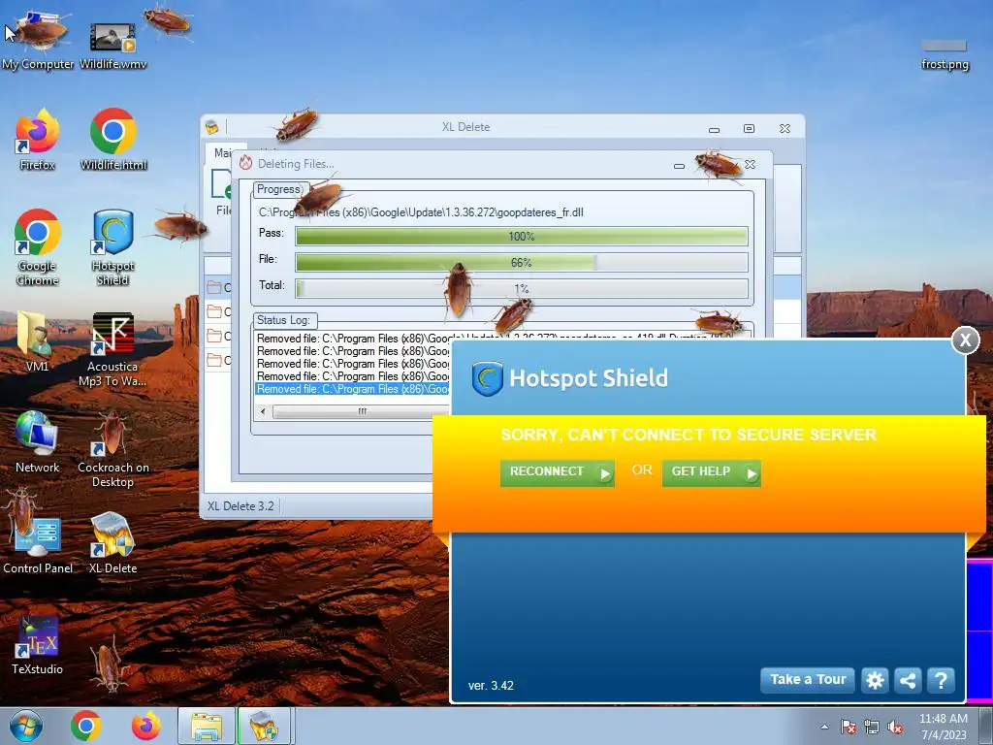Click the XL Delete title bar app icon
993x745 pixels.
click(x=212, y=127)
